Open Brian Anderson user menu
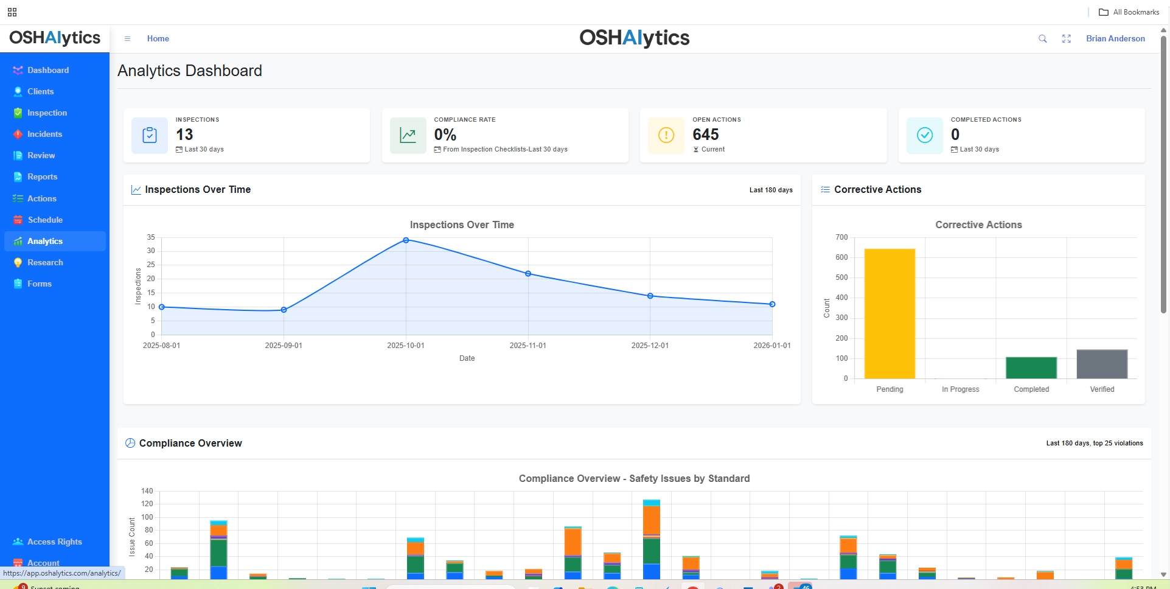 [x=1115, y=39]
